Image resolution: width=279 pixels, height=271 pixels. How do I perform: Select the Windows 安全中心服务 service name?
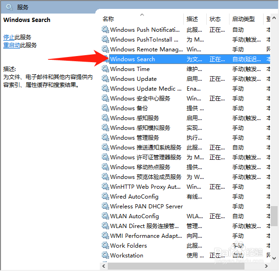(140, 98)
